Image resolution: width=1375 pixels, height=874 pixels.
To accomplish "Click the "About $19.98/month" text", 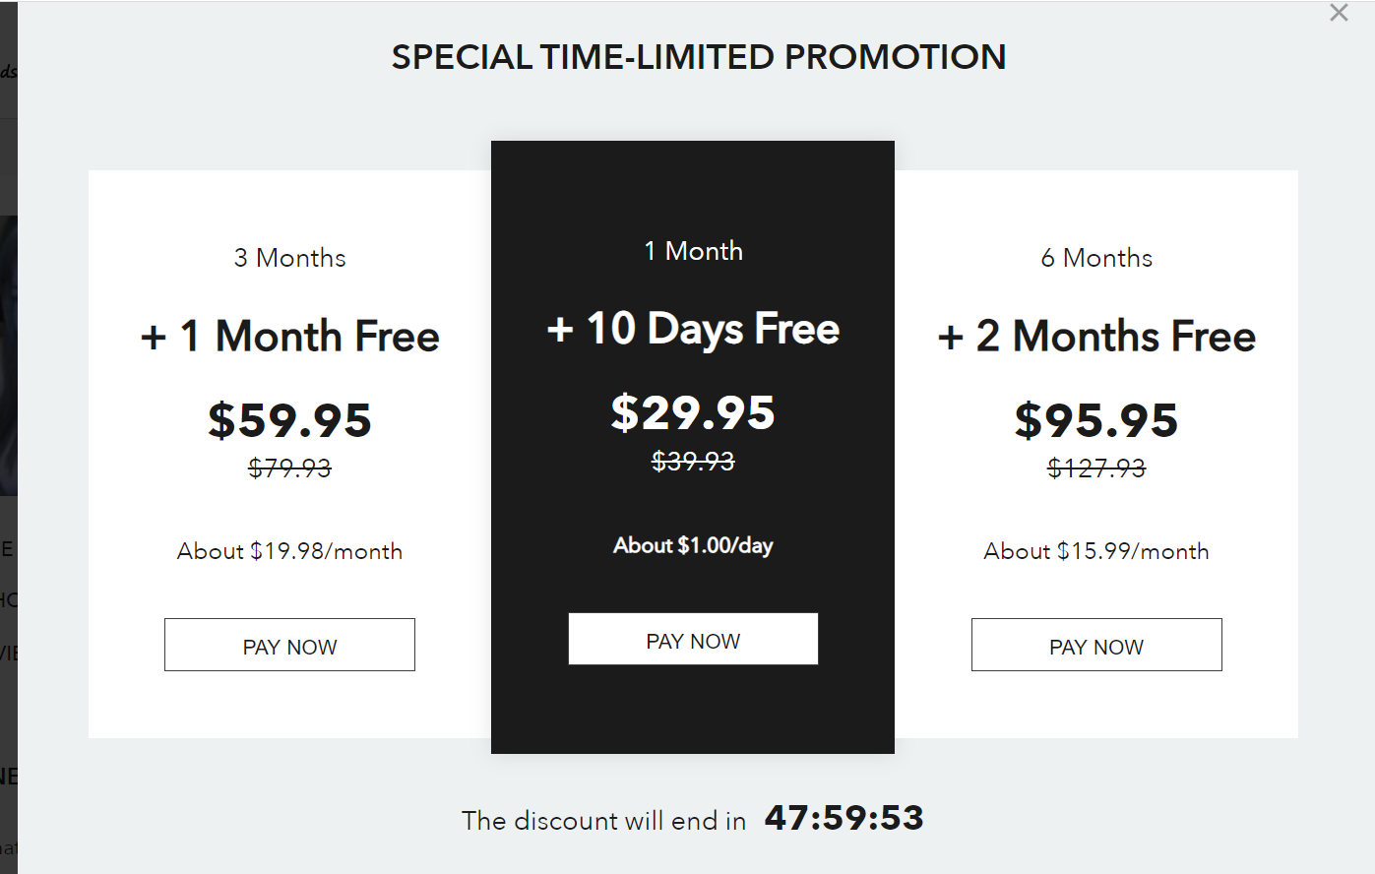I will 290,551.
